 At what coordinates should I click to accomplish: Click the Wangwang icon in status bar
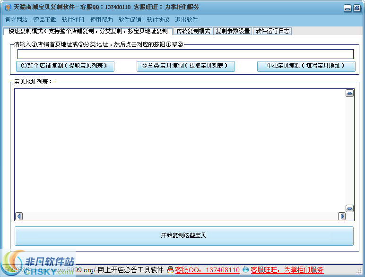pos(245,270)
